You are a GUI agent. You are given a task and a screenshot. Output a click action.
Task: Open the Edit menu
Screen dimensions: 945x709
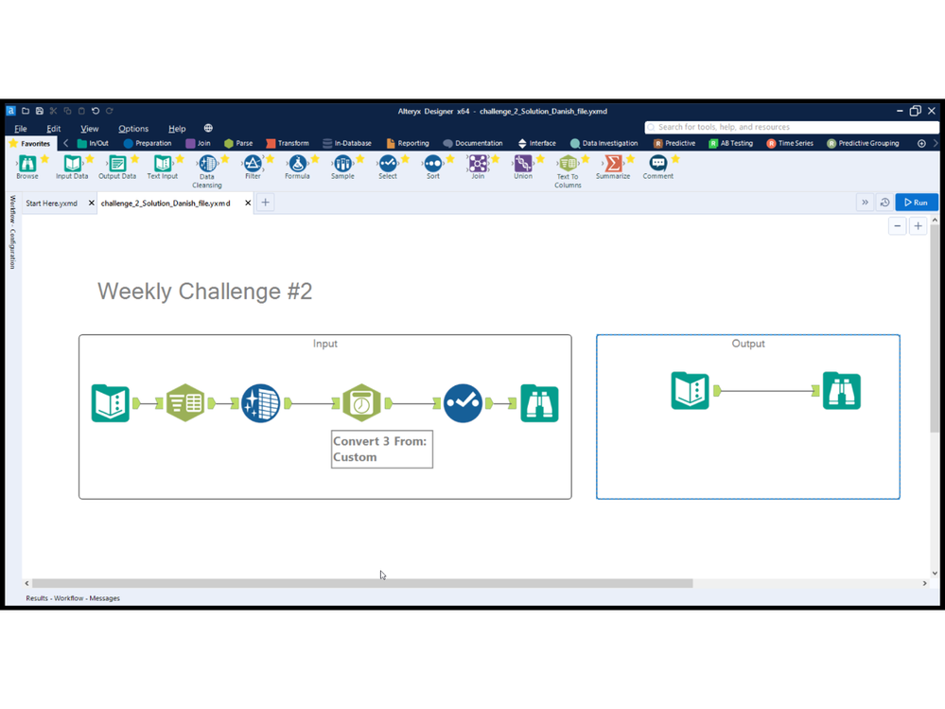click(x=54, y=129)
